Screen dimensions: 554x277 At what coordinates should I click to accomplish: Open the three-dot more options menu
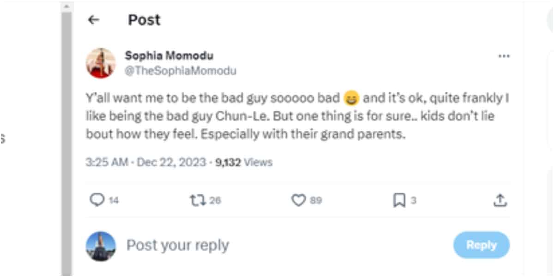504,56
